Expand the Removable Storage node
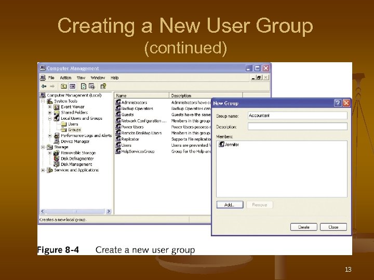374x280 pixels. click(50, 153)
